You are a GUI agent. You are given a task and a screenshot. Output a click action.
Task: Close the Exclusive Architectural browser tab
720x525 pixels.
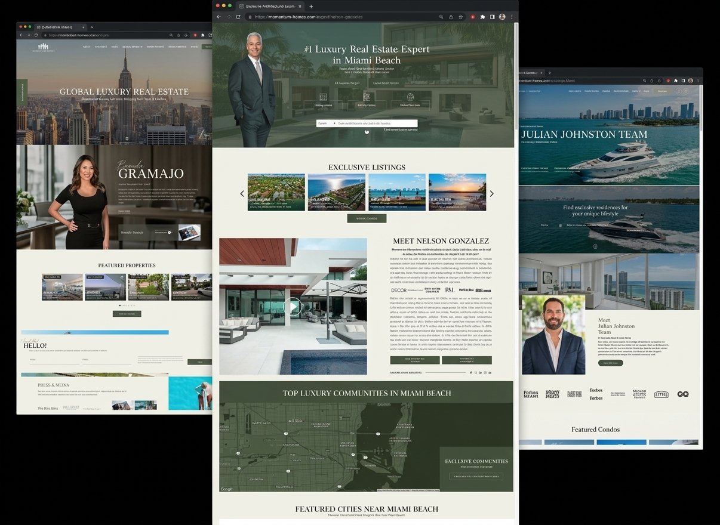[301, 6]
